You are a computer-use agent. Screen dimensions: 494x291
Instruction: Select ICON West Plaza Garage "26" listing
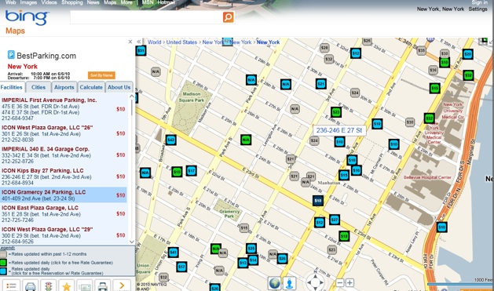[x=64, y=133]
